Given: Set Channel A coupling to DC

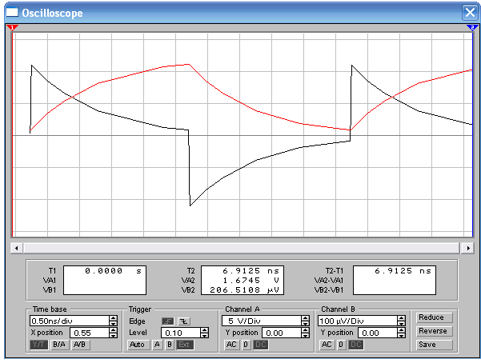Looking at the screenshot, I should click(x=260, y=345).
